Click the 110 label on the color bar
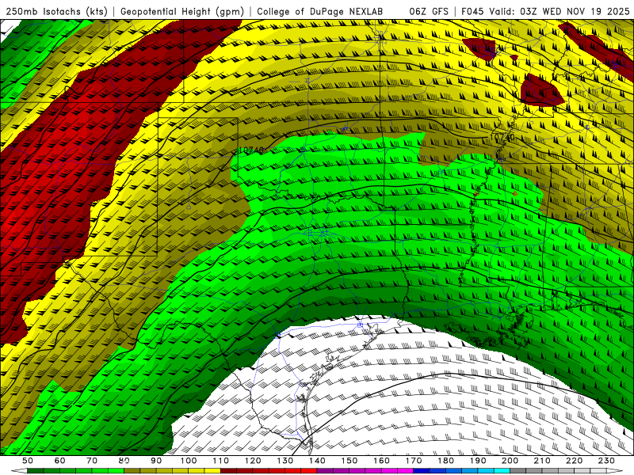This screenshot has width=634, height=475. click(221, 461)
